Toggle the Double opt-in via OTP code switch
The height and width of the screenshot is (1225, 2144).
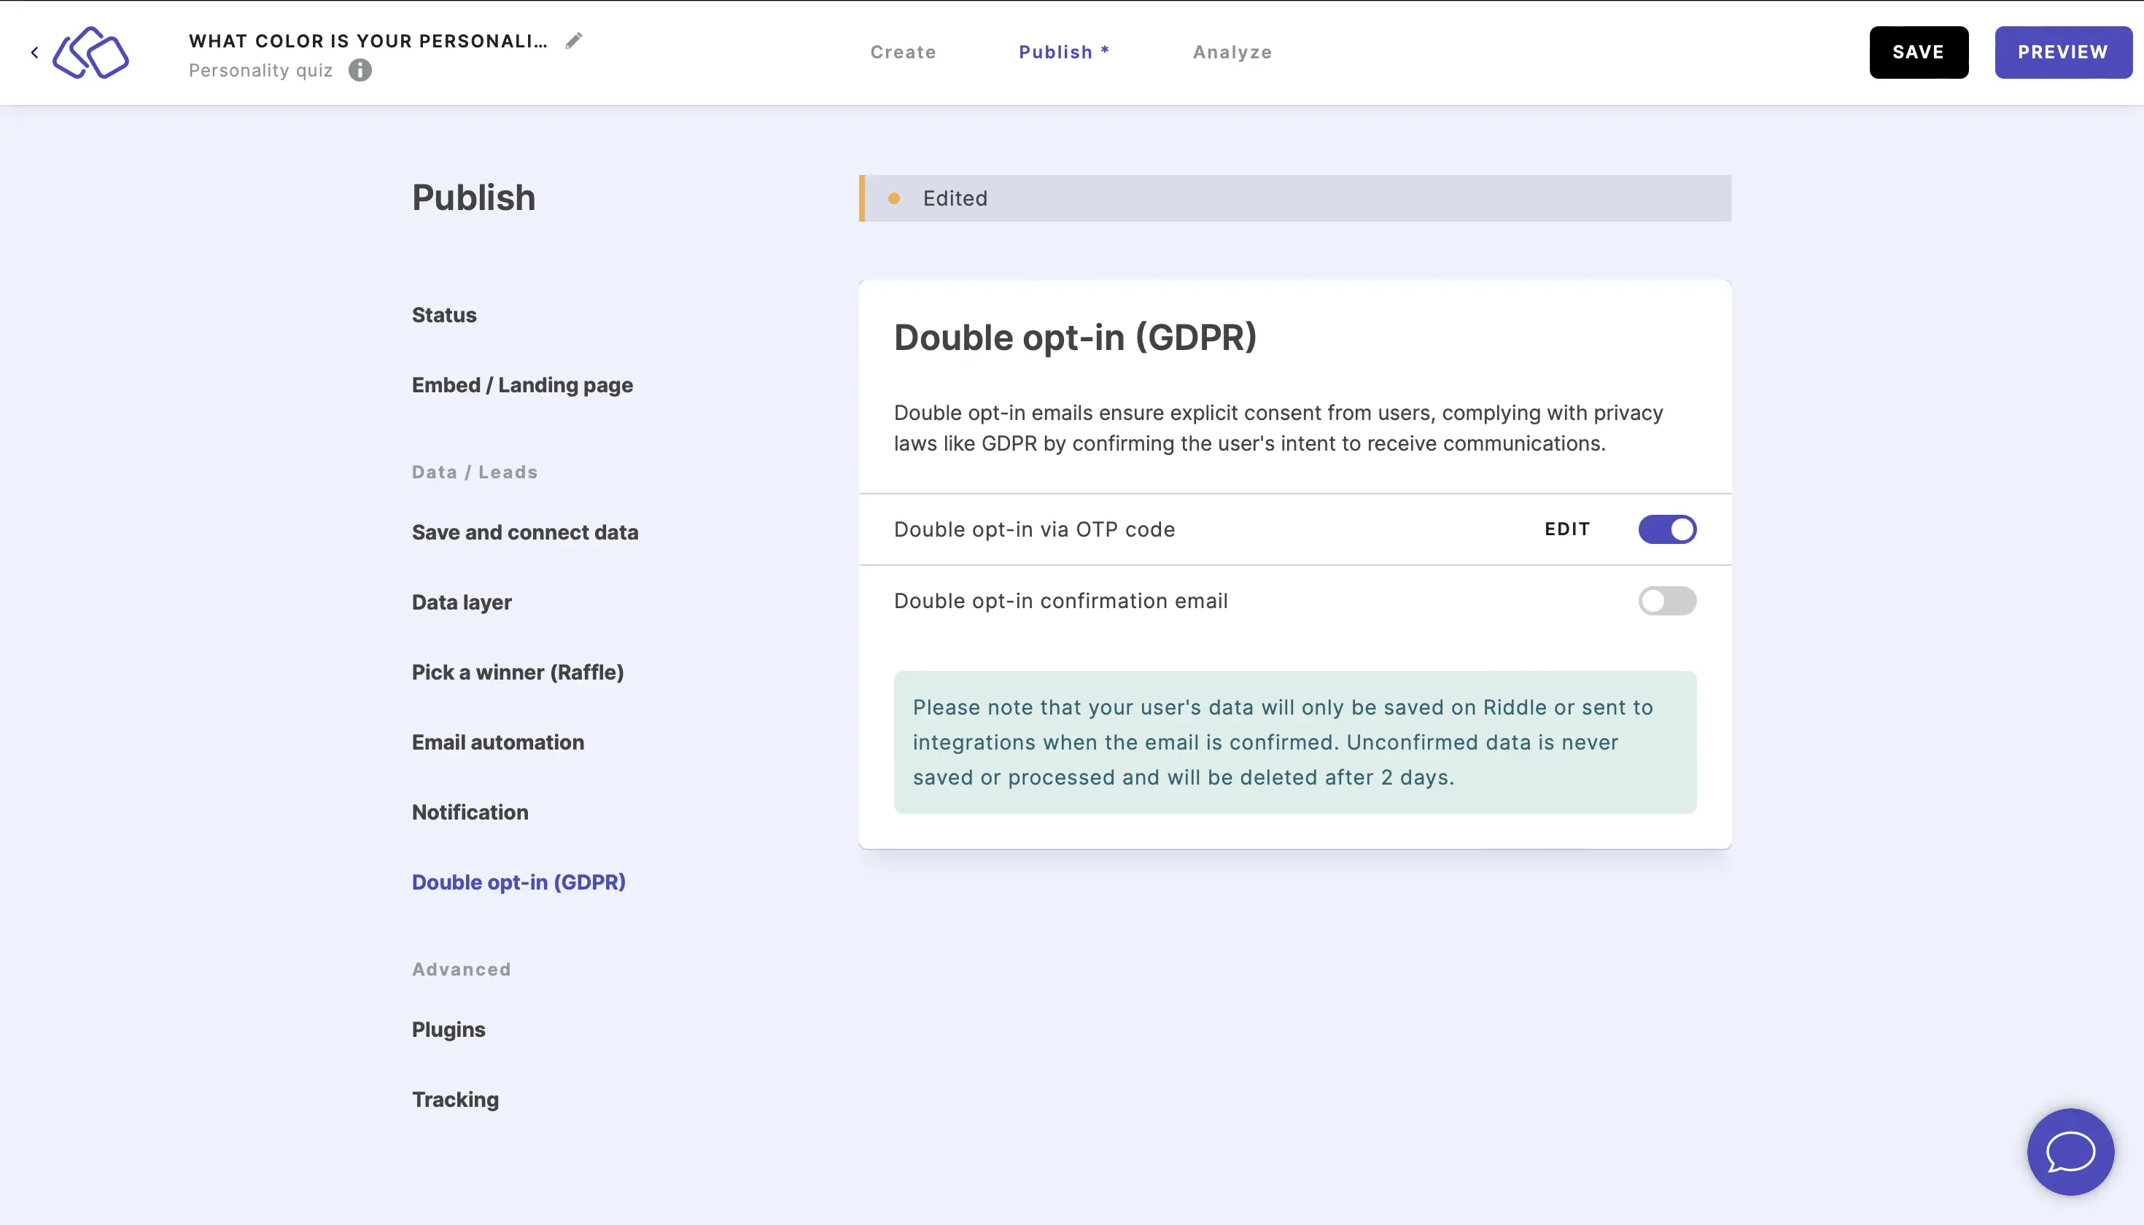pyautogui.click(x=1669, y=529)
